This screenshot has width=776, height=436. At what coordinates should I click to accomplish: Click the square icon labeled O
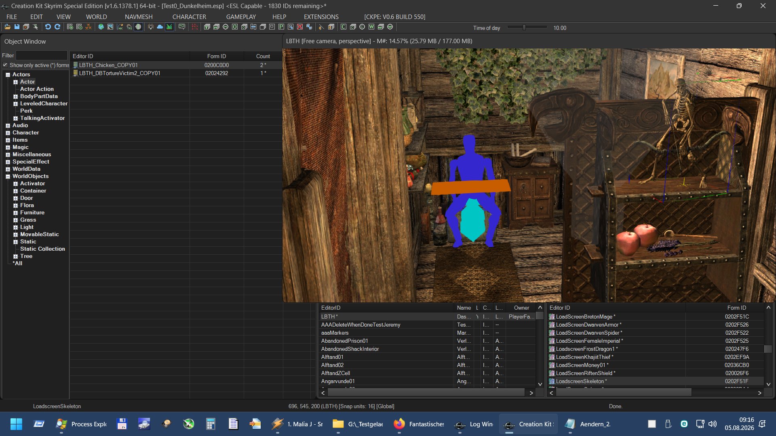(235, 27)
